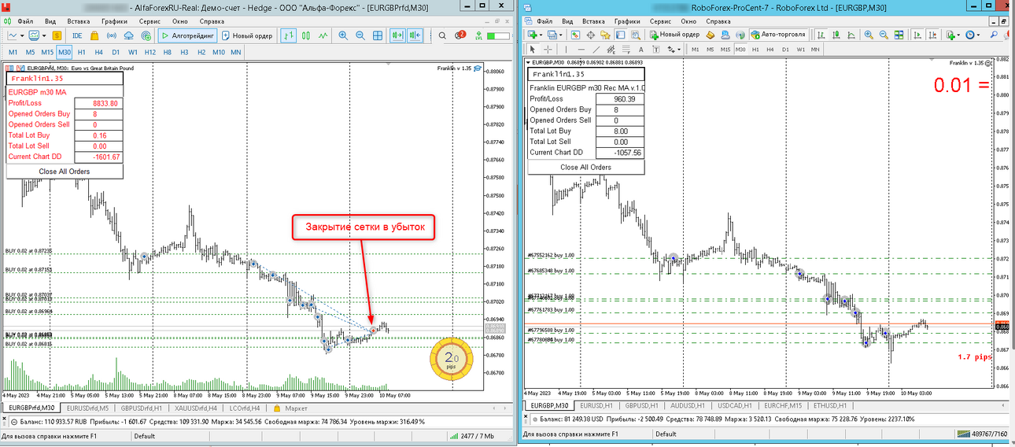Open Market Watch icon in RoboForex toolbar

pos(576,35)
